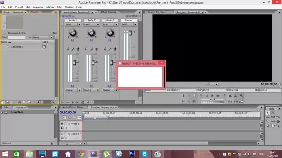Screen dimensions: 282x158
Task: Select the Rate Stretch tool
Action: pos(278,117)
